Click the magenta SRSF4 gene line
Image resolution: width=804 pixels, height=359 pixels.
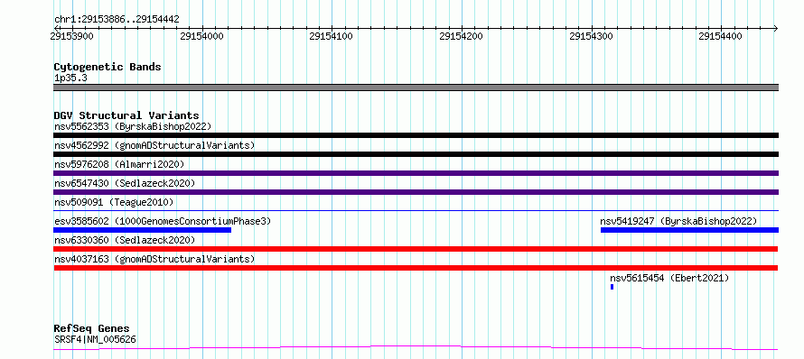(416, 348)
